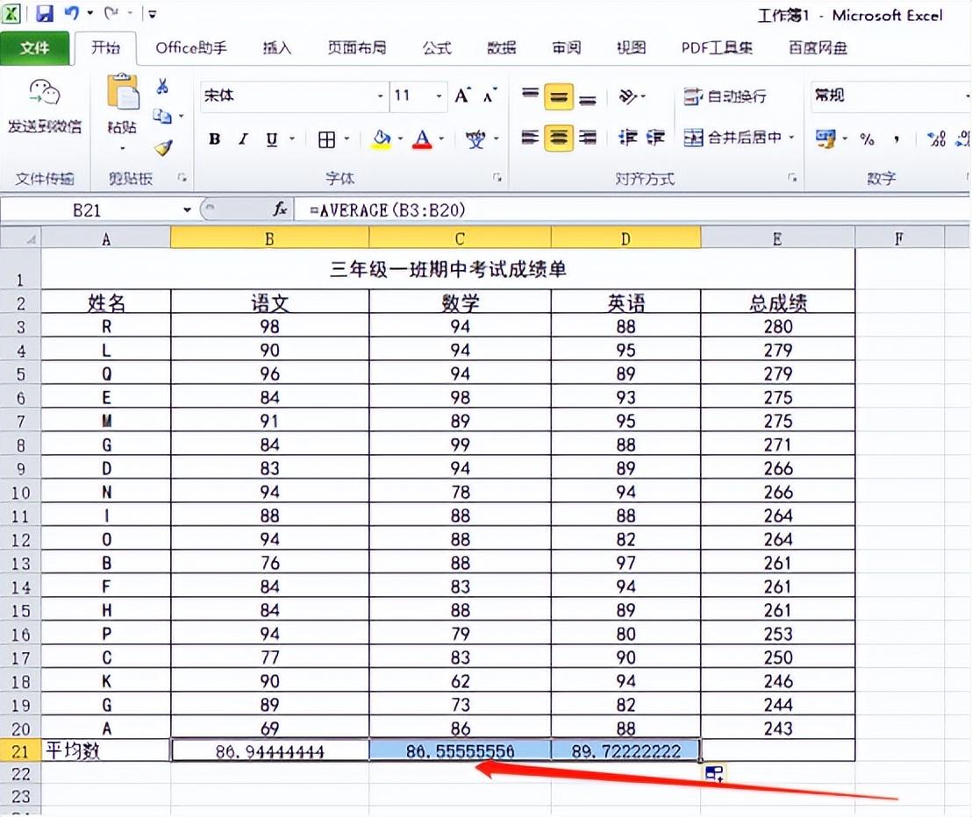Viewport: 972px width, 817px height.
Task: Open the Name Box dropdown arrow
Action: (x=187, y=210)
